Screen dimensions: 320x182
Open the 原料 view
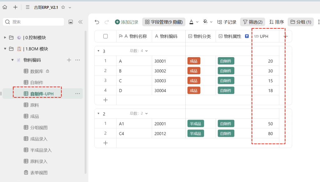(34, 105)
